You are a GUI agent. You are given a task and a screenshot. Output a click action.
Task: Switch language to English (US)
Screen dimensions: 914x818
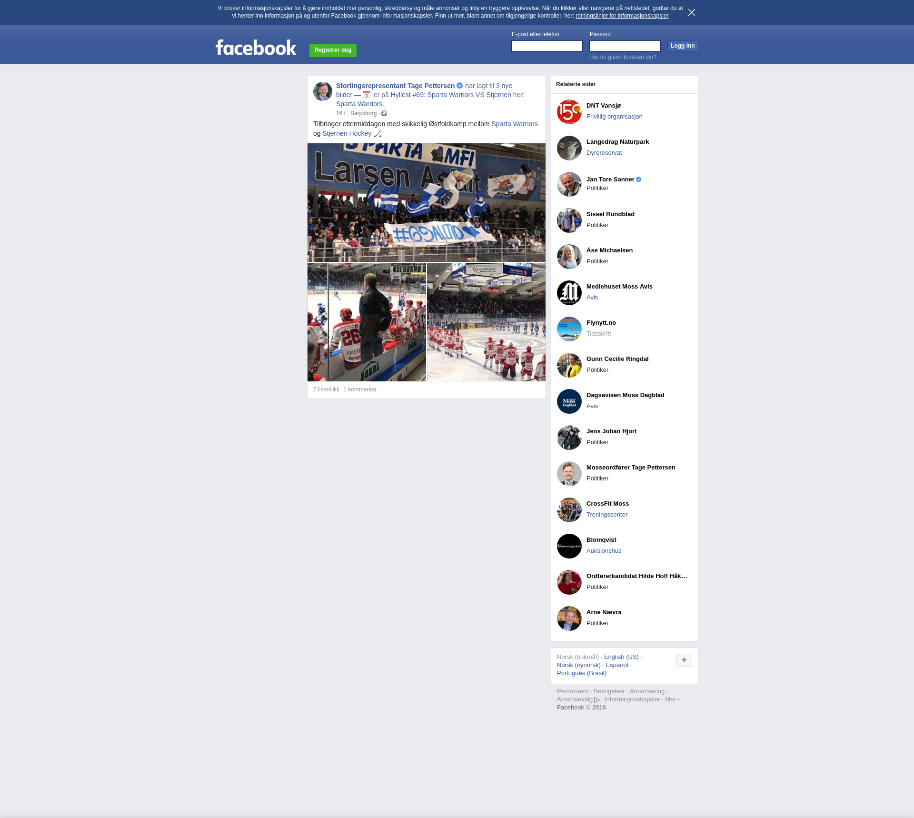[x=621, y=657]
